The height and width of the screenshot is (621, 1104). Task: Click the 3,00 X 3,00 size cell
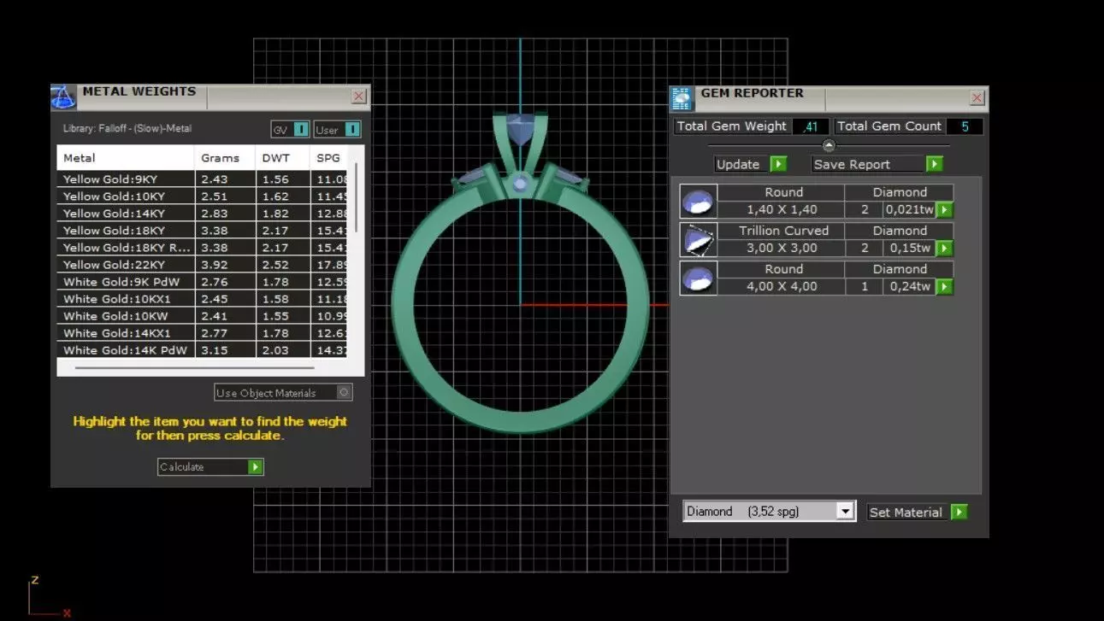781,249
